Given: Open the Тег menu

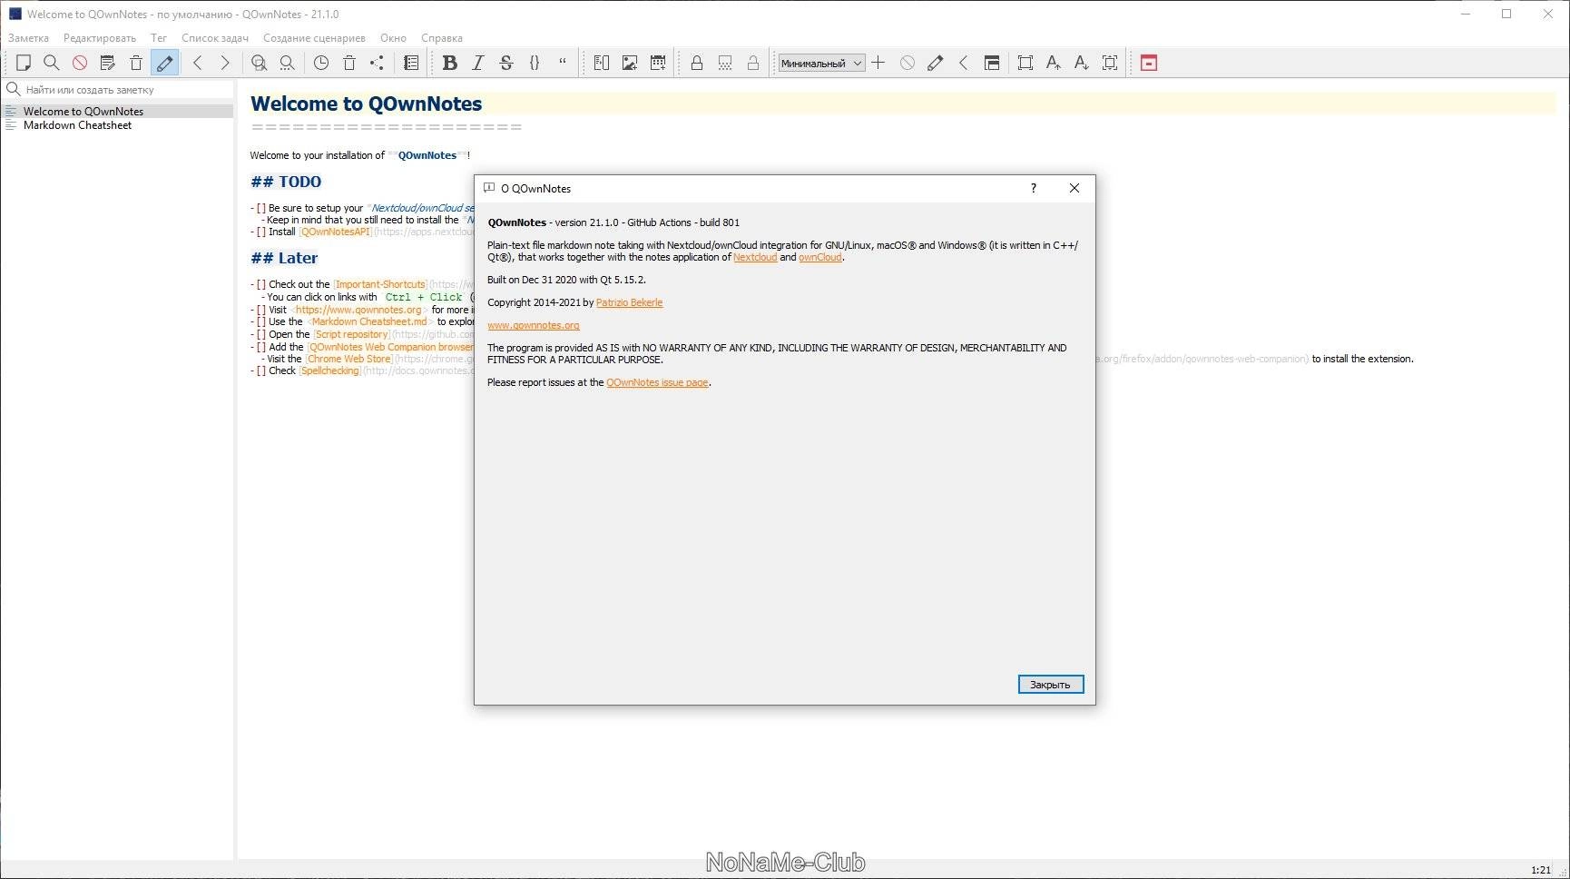Looking at the screenshot, I should (159, 38).
